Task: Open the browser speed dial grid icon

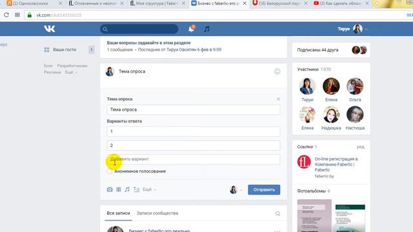Action: 17,15
